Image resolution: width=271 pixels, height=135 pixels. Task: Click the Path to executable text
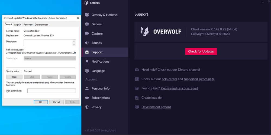coord(41,53)
